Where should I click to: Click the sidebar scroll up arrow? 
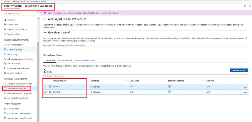click(38, 18)
